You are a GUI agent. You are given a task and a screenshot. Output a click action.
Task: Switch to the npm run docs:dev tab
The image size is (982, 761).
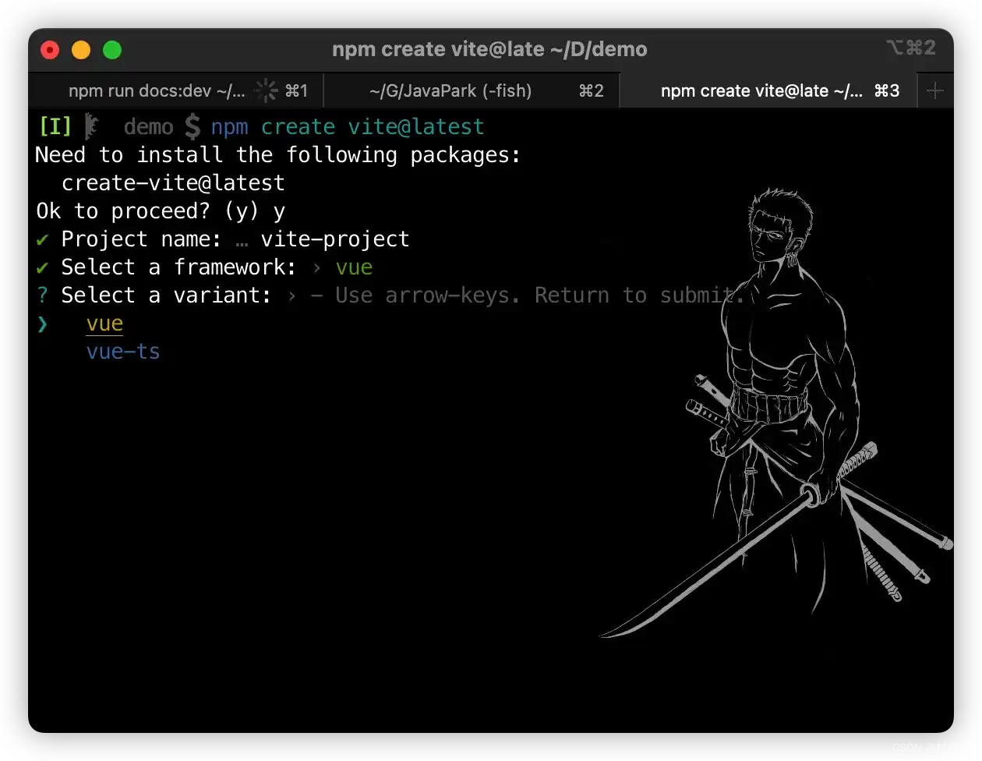156,91
